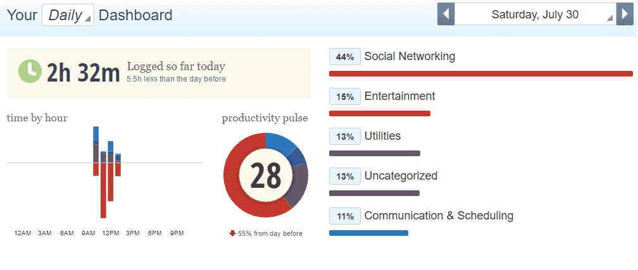Open the Utilities category link
The image size is (638, 270).
pos(382,136)
